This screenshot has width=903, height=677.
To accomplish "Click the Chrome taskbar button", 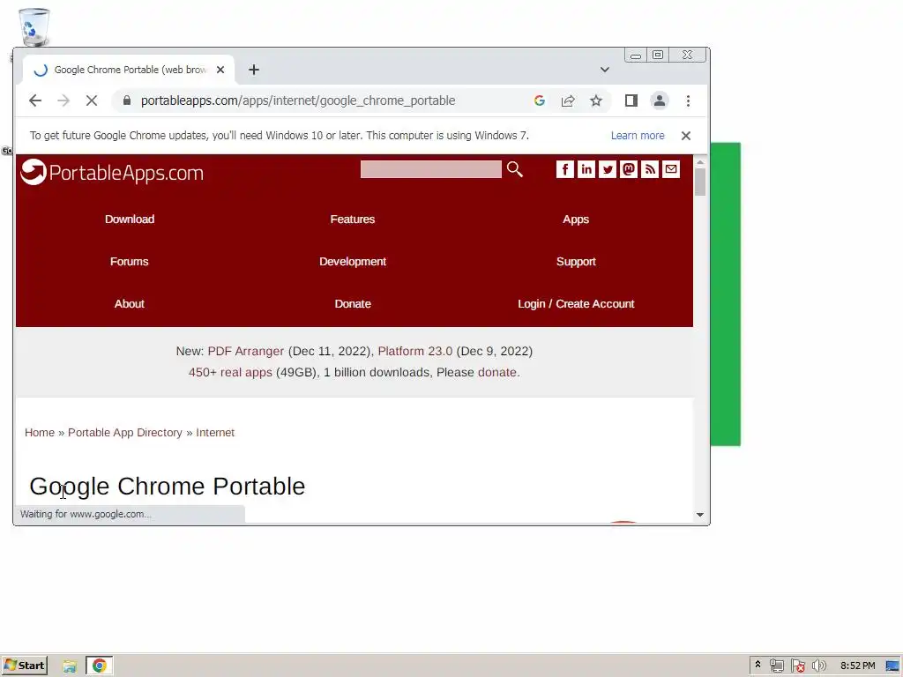I will (99, 666).
